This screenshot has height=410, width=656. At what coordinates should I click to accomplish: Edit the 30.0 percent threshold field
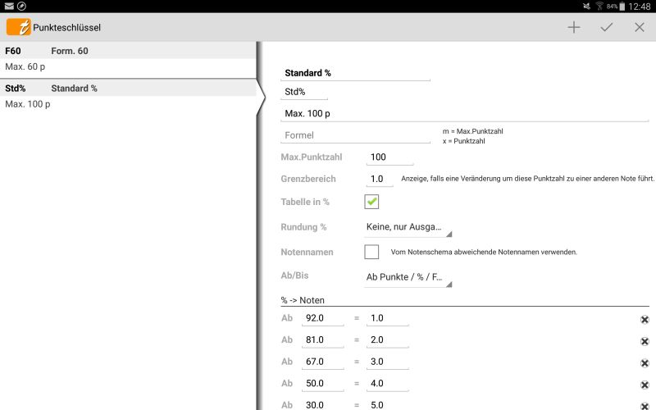click(x=322, y=404)
